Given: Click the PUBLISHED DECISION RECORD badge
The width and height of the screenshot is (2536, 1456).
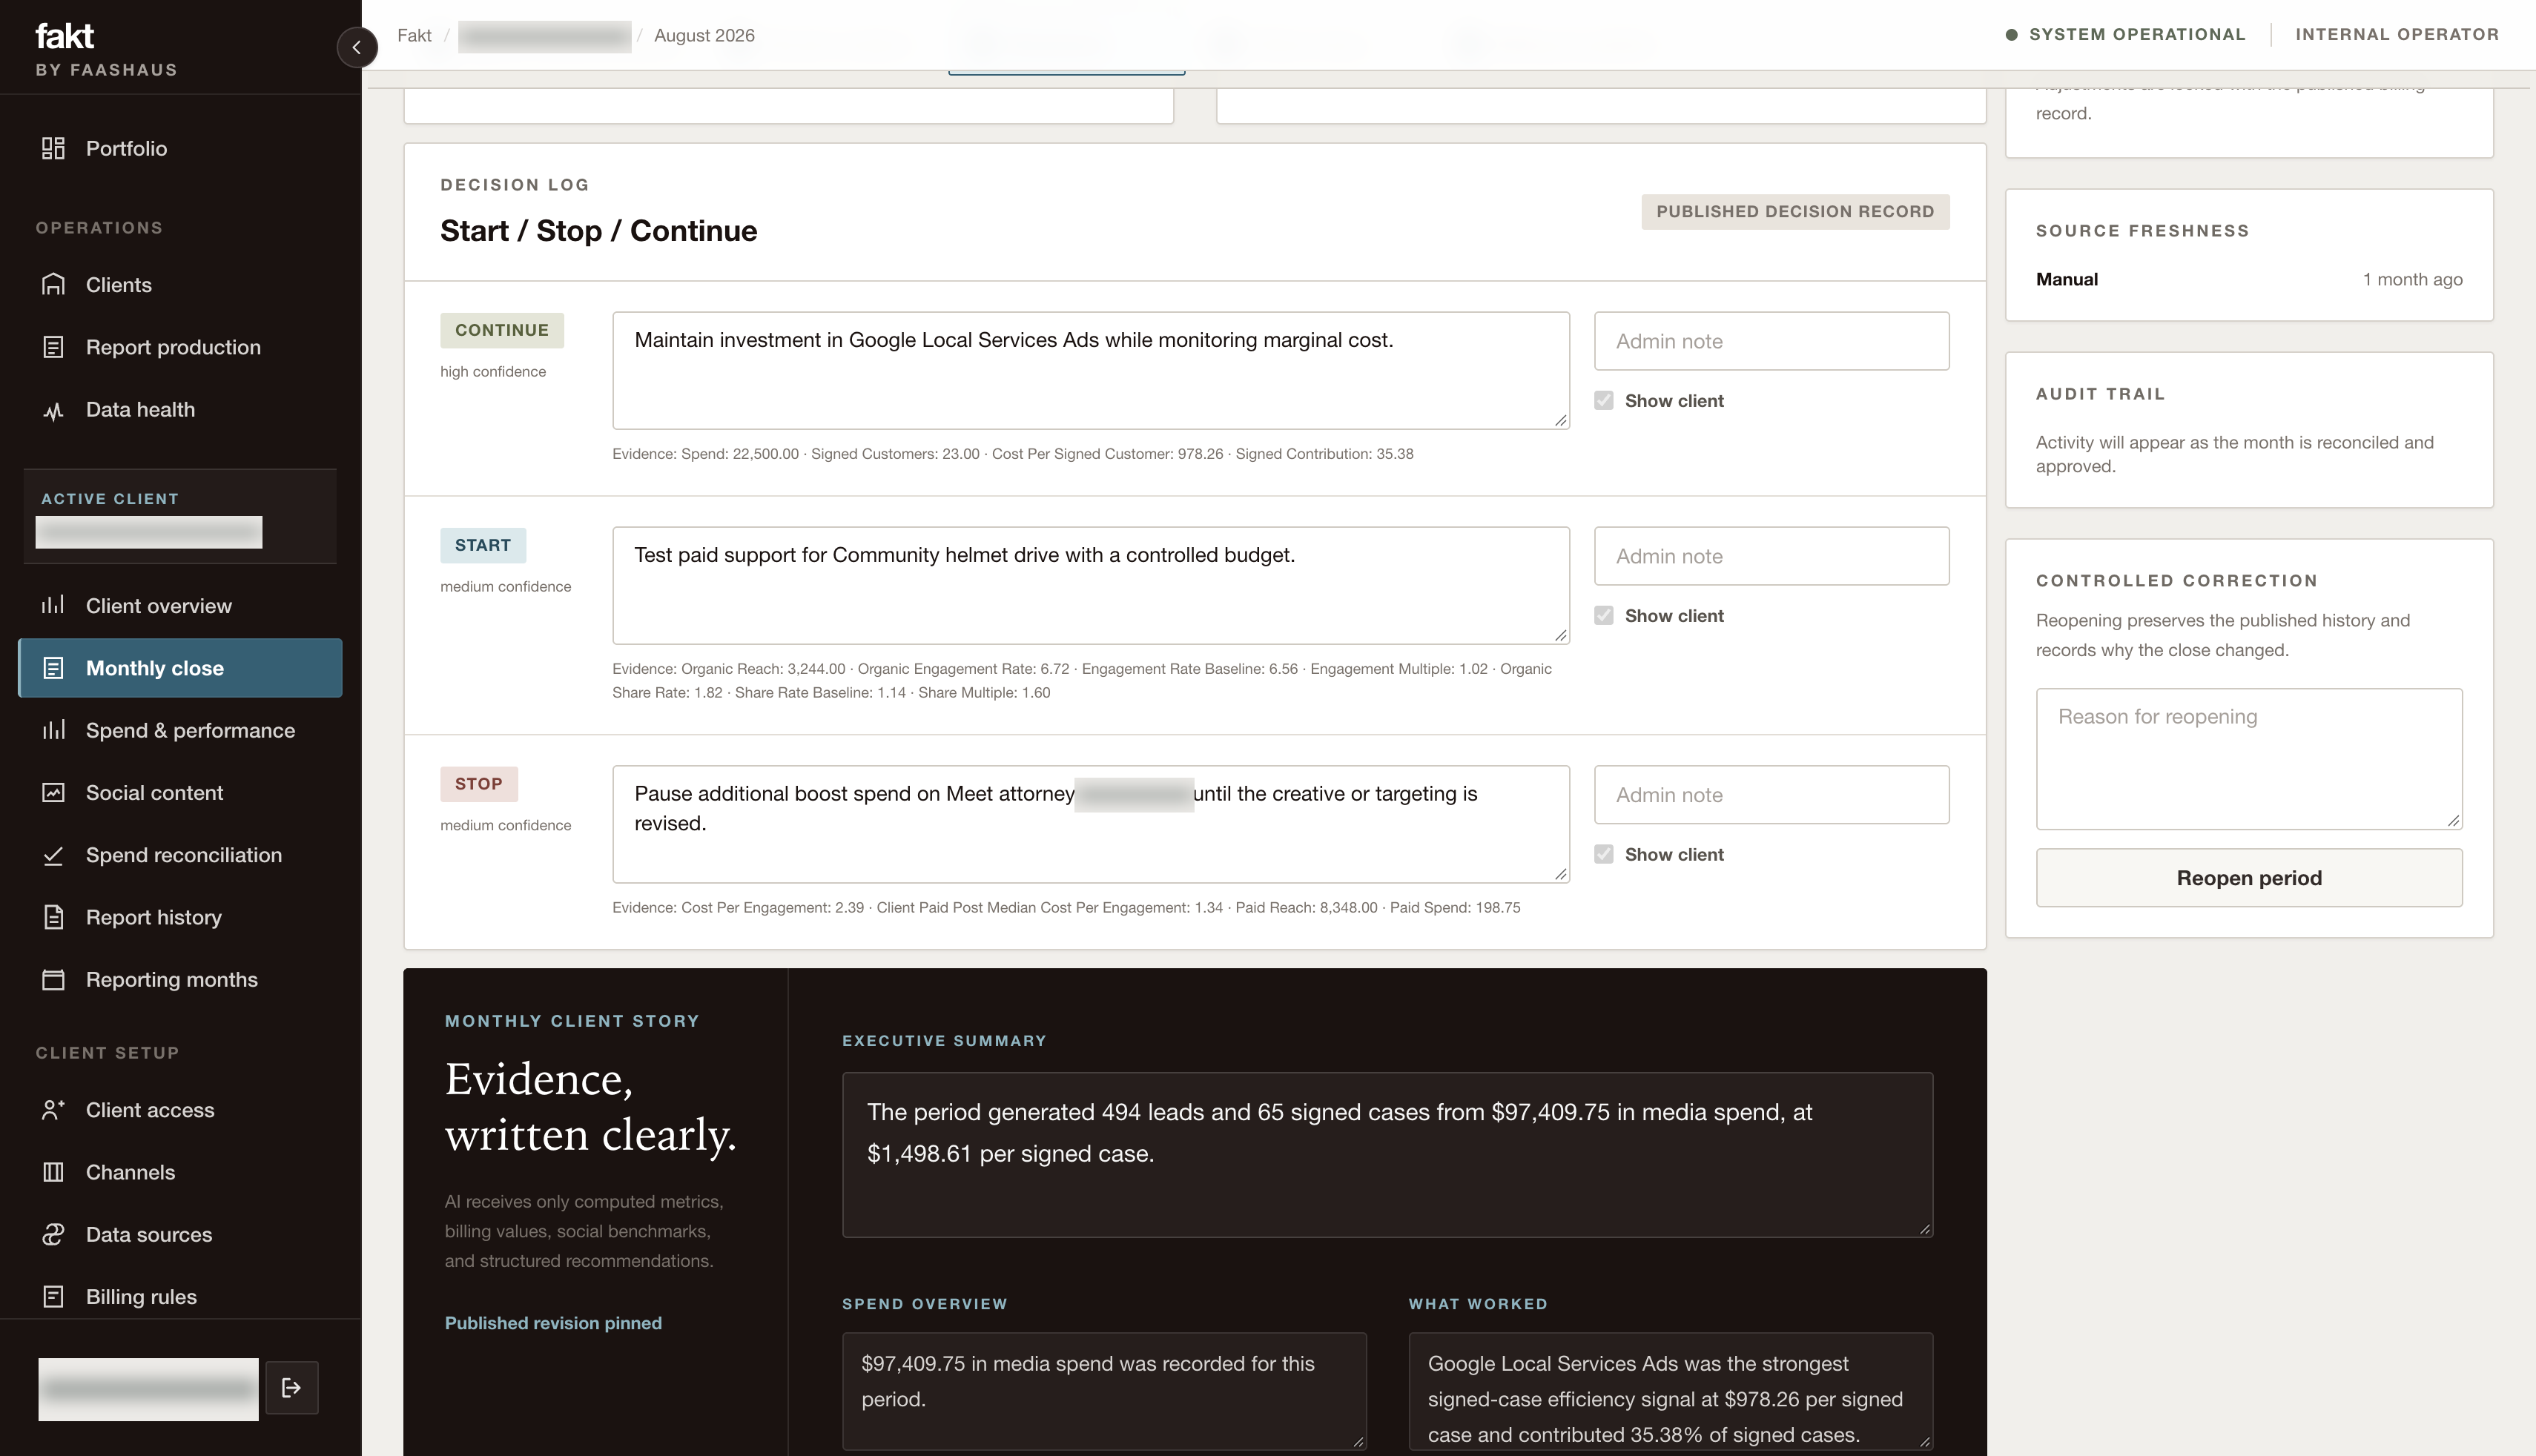Looking at the screenshot, I should pyautogui.click(x=1795, y=212).
